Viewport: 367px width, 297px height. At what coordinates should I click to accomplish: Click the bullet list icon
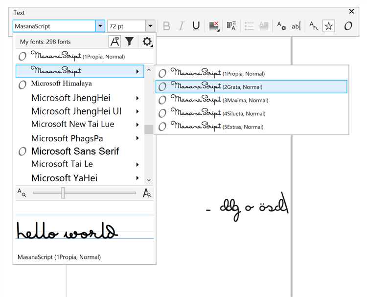point(249,26)
